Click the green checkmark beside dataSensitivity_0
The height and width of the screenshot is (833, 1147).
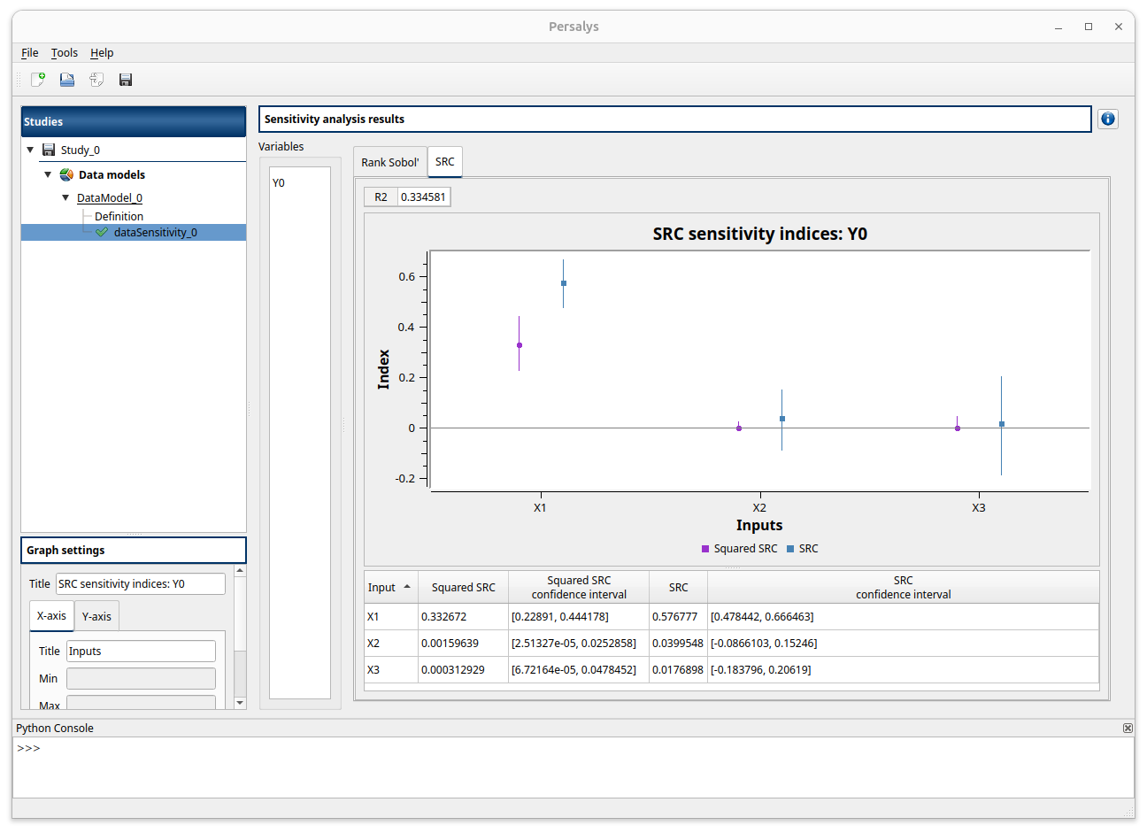102,233
